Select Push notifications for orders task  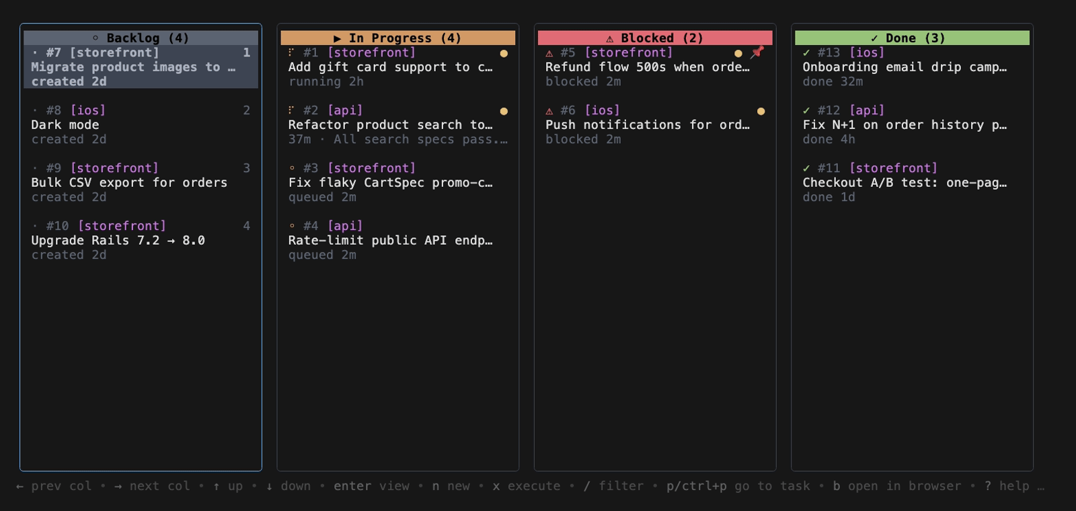[655, 124]
